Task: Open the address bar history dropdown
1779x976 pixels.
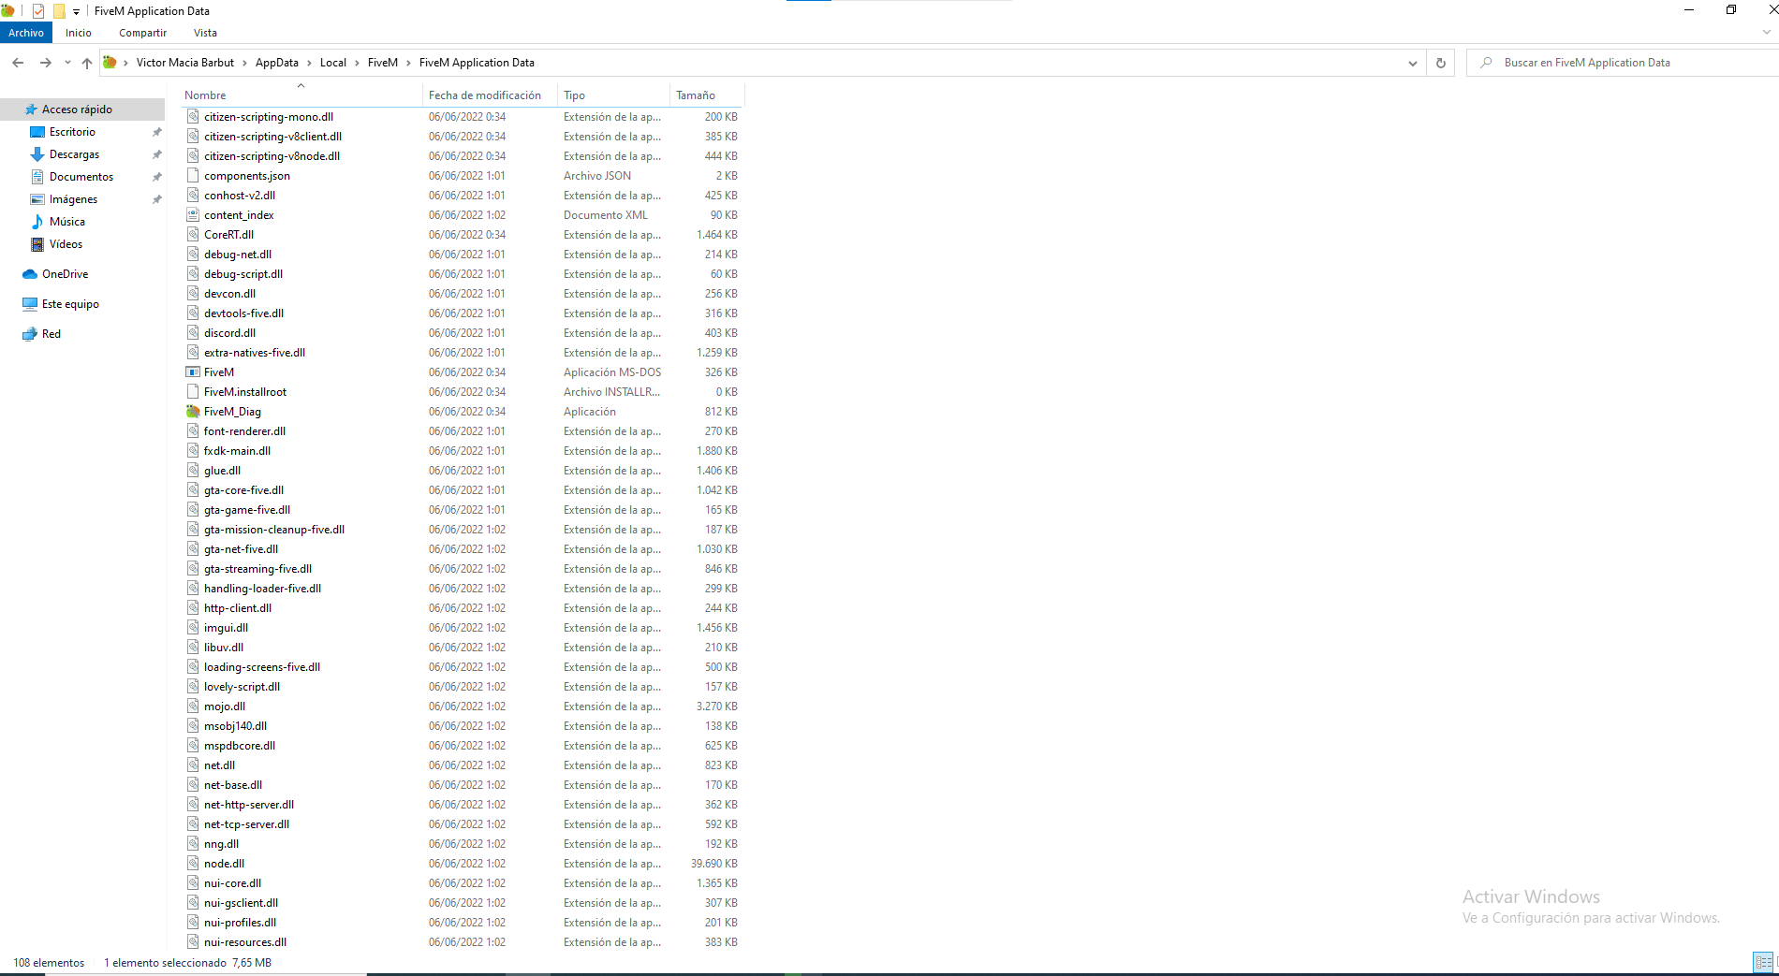Action: 1412,63
